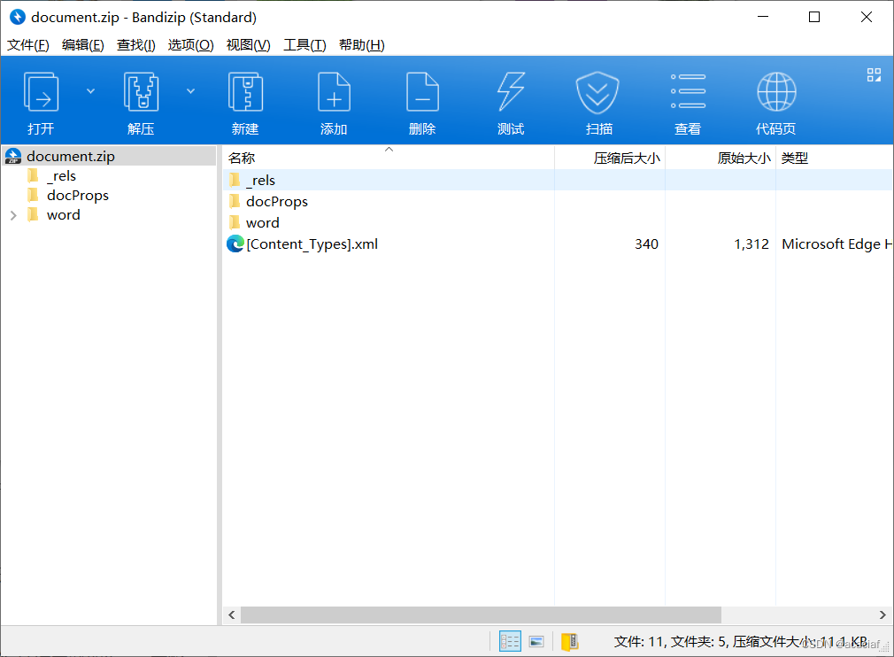894x657 pixels.
Task: Minimize the Bandizip window
Action: tap(763, 17)
